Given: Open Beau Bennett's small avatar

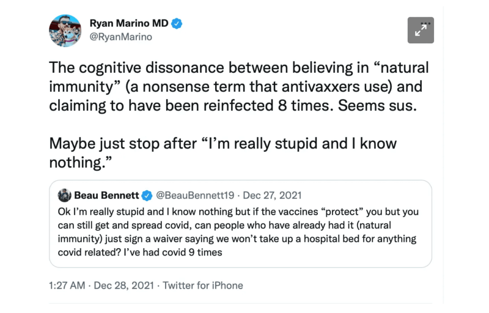Looking at the screenshot, I should pos(65,196).
